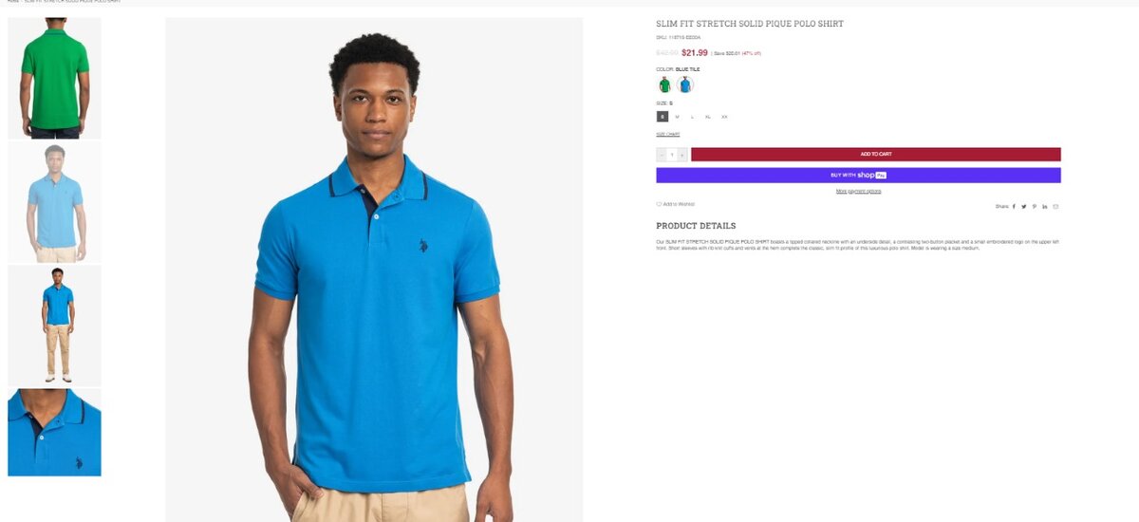
Task: Select size M option
Action: 677,117
